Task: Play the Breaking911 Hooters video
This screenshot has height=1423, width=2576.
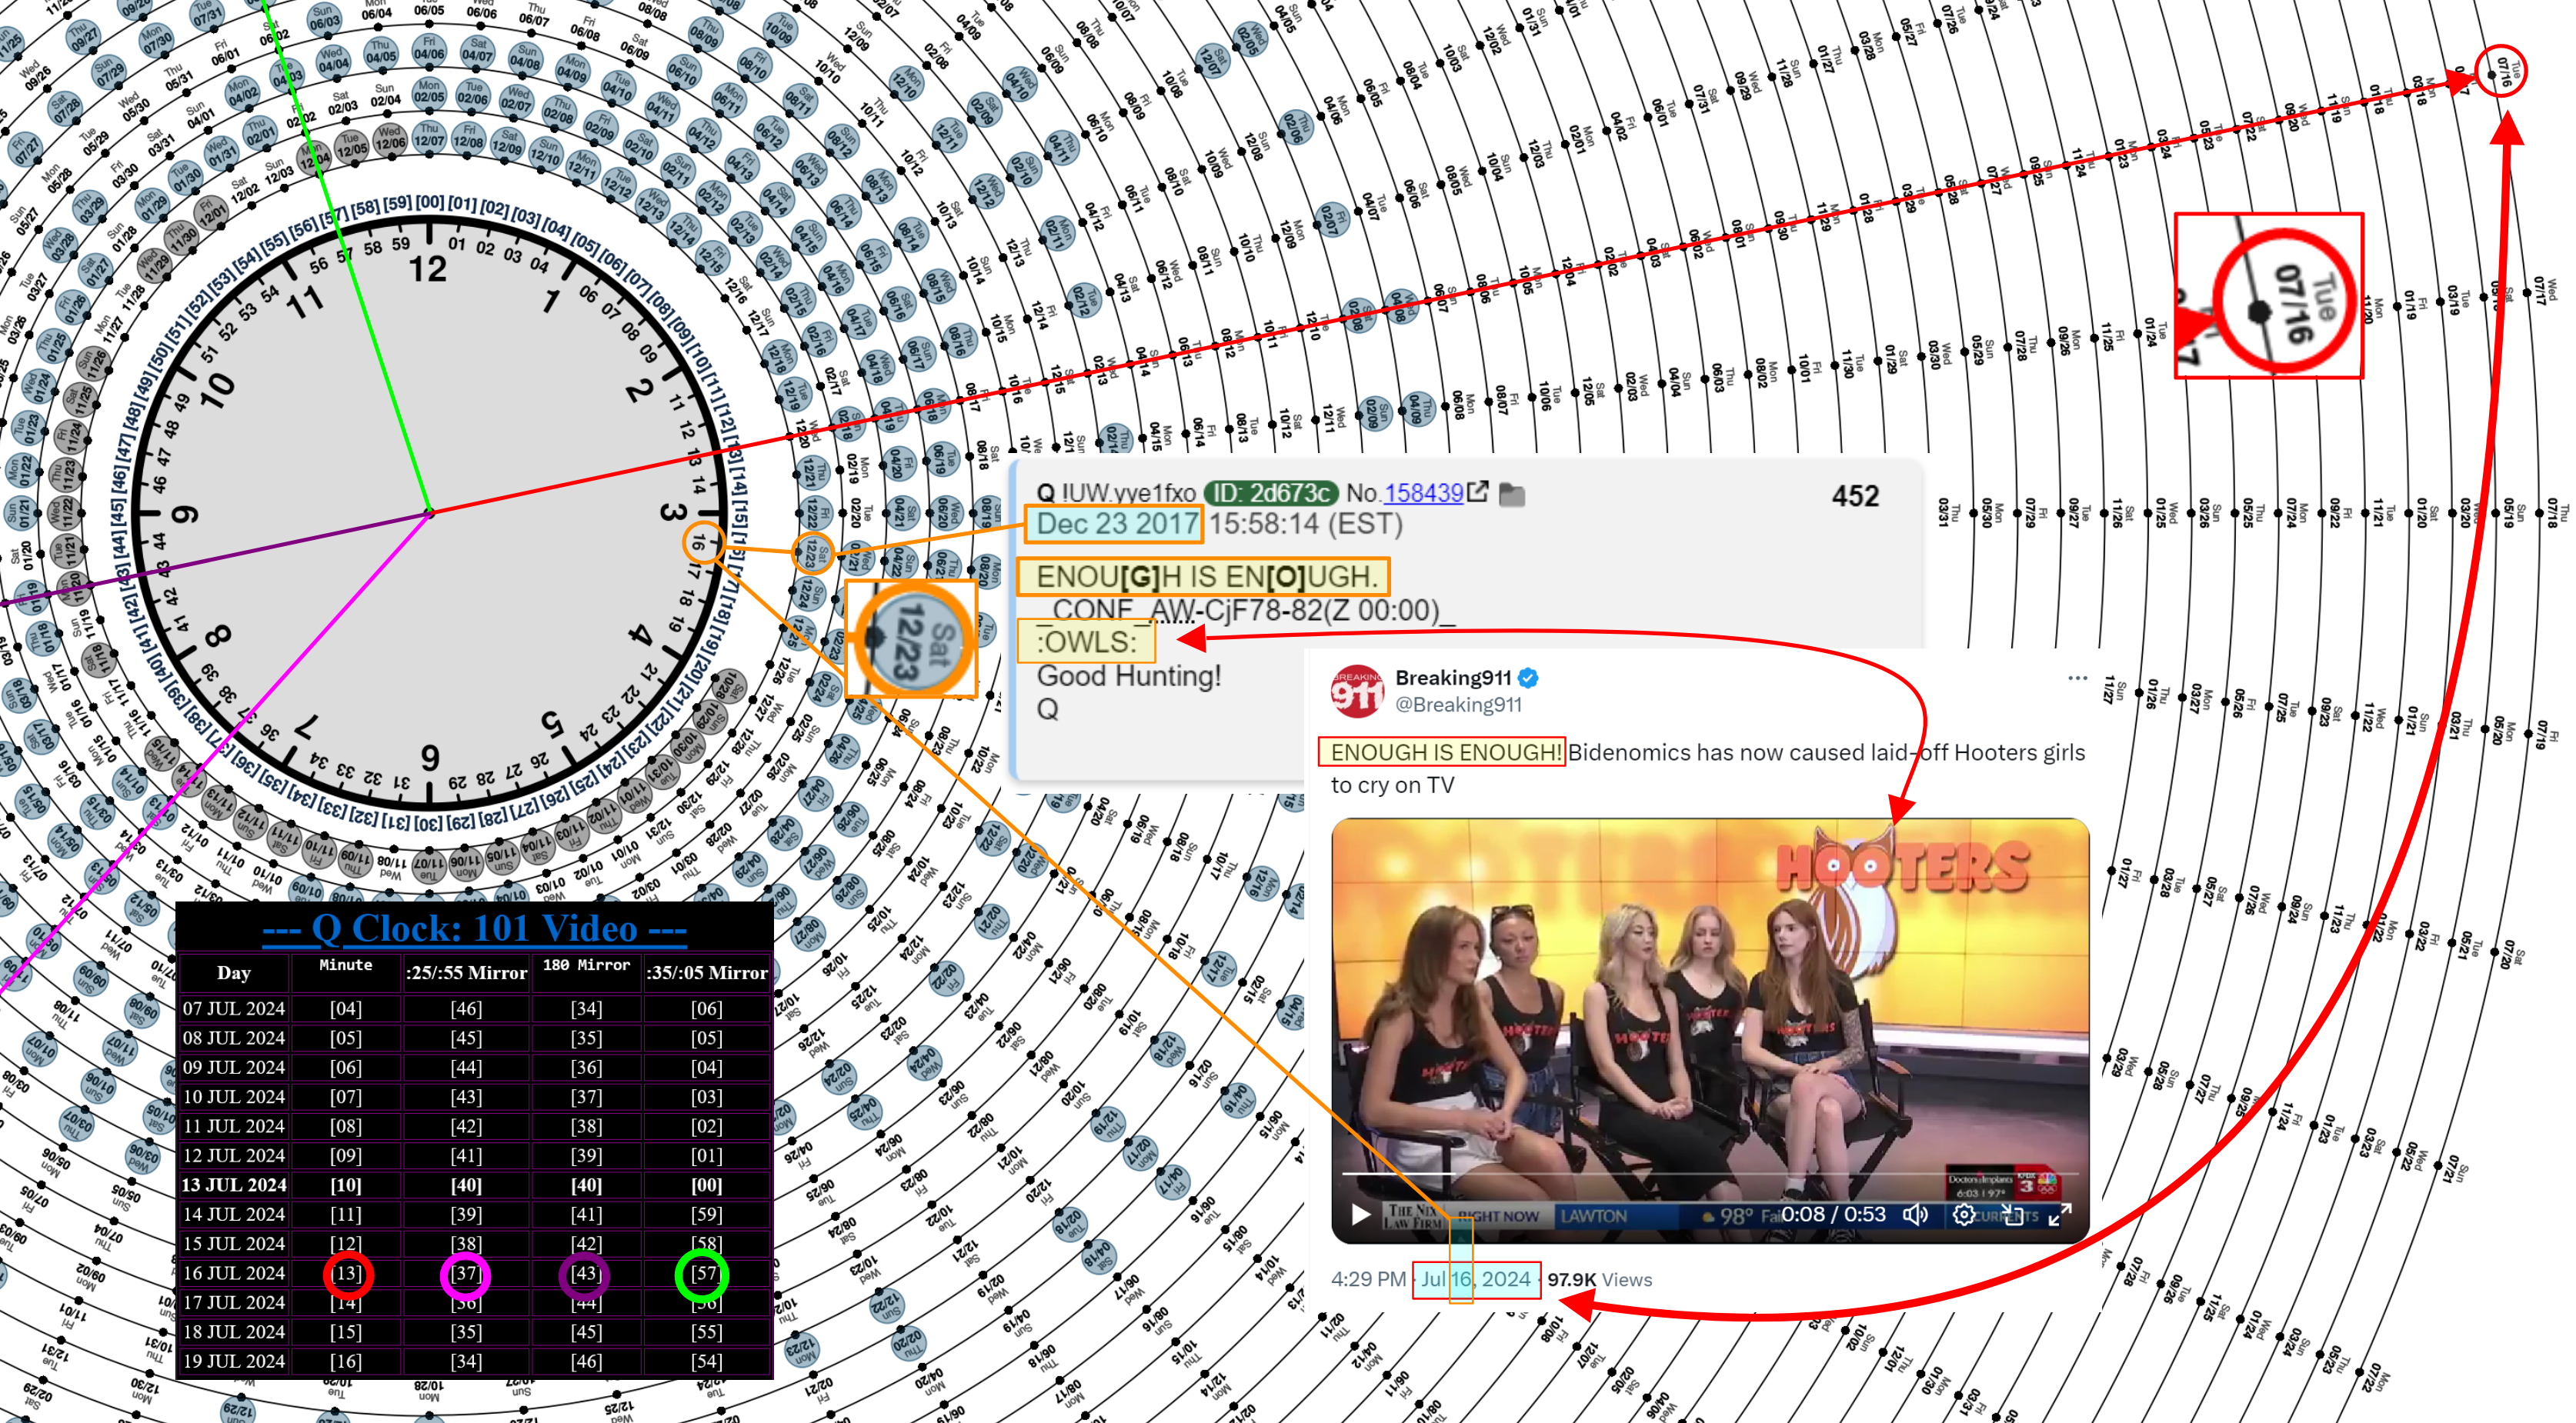Action: coord(1361,1214)
